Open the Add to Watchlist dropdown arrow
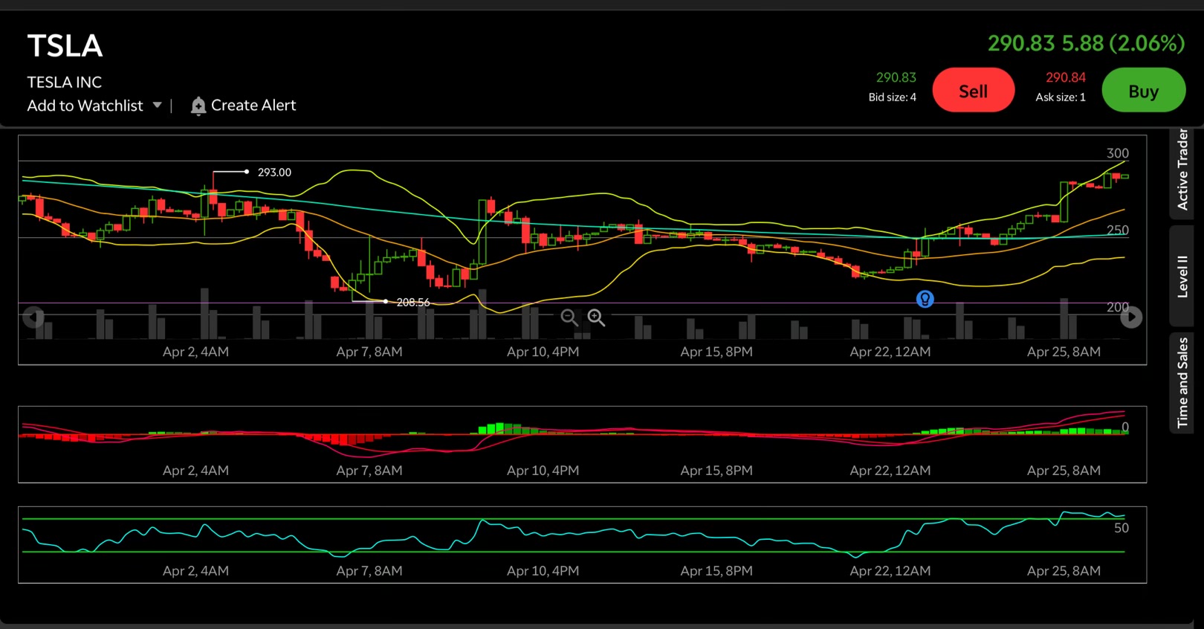Viewport: 1204px width, 629px height. point(157,106)
